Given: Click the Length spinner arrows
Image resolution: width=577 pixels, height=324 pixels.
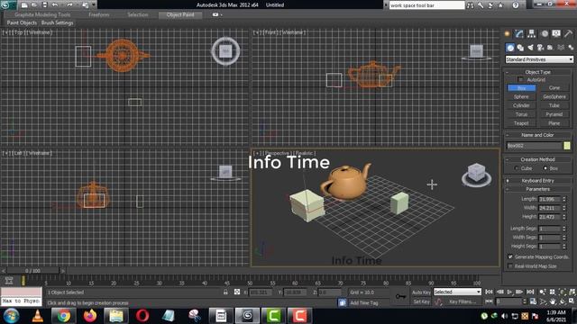Looking at the screenshot, I should coord(564,199).
